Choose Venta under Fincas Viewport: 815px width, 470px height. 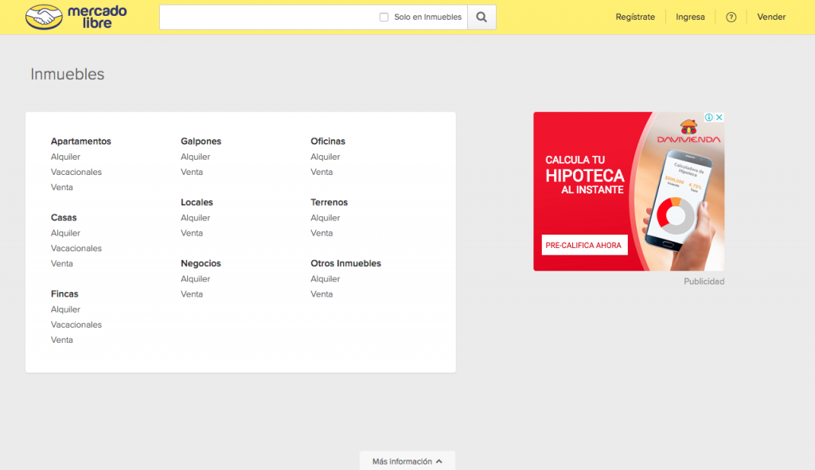[62, 340]
